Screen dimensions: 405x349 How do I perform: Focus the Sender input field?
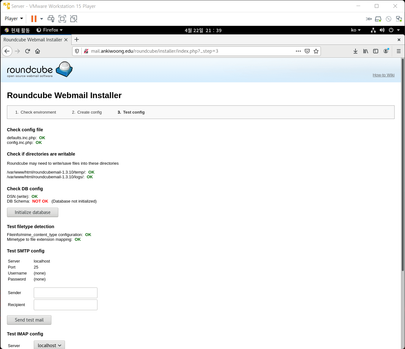pos(66,293)
